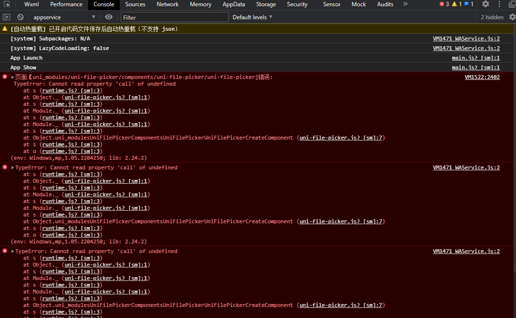Viewport: 516px width, 318px height.
Task: Open the main.js? [sm]:1 source link
Action: (x=476, y=58)
